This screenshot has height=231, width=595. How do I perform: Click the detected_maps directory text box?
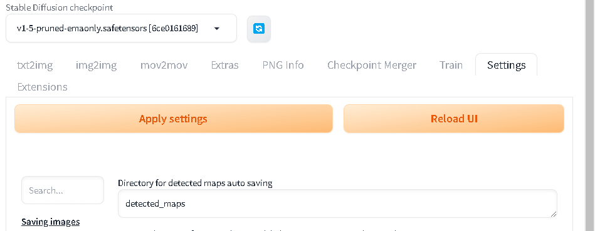pyautogui.click(x=337, y=204)
